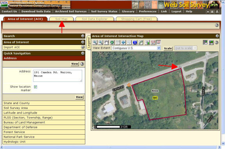Choose the Measure ruler tool
Screen dimensions: 225x149
[x=140, y=43]
